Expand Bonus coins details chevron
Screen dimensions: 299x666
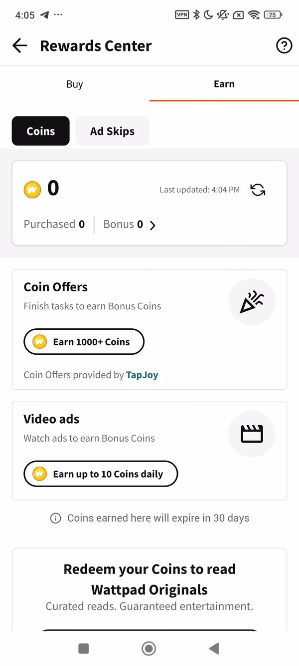(152, 225)
